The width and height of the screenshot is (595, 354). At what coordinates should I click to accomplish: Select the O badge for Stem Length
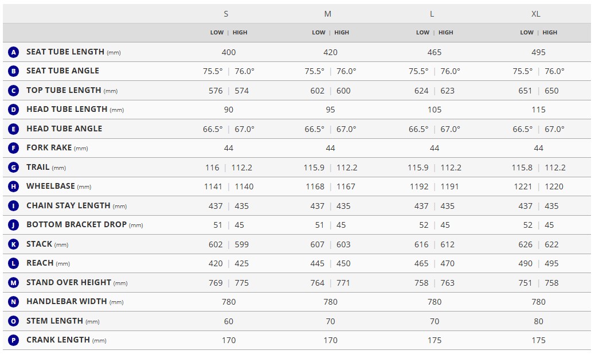[13, 321]
